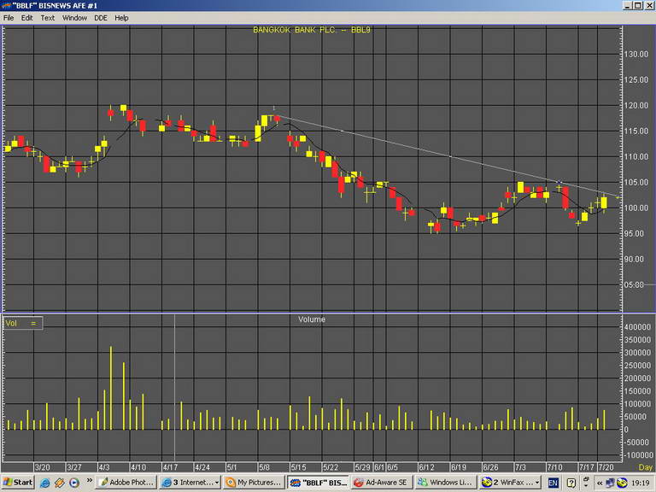Switch to the My Pictures taskbar window

pos(254,483)
